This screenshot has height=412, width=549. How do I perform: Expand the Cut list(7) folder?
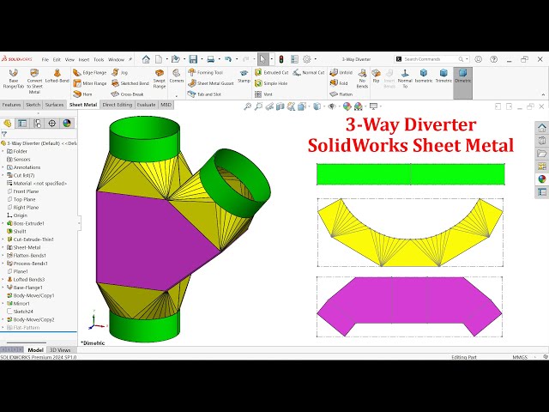click(3, 175)
